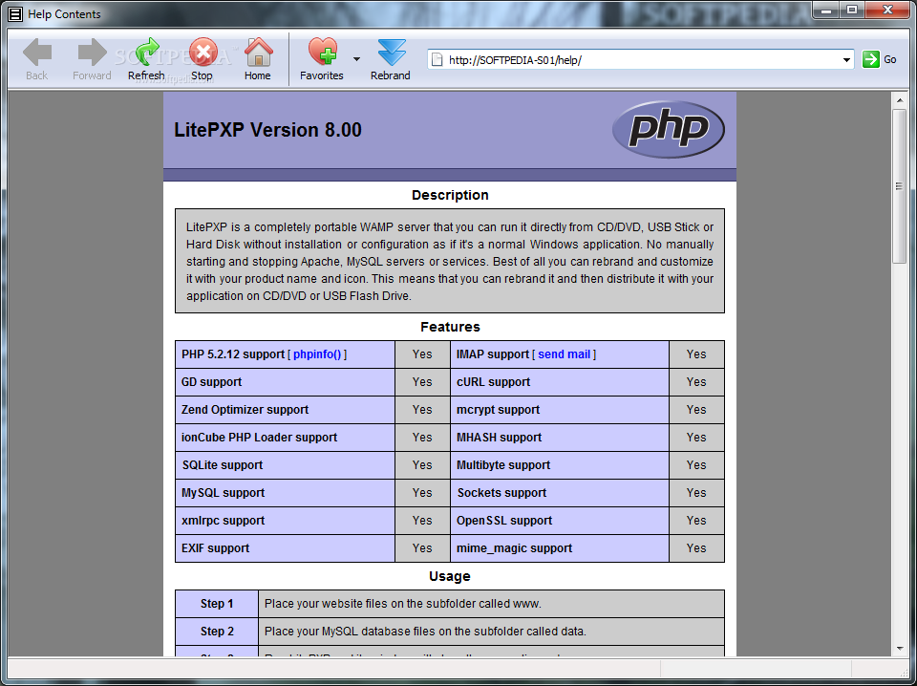Click the scrollbar up arrow
Screen dimensions: 917x686
[x=900, y=101]
